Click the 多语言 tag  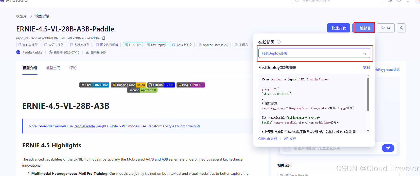click(241, 45)
